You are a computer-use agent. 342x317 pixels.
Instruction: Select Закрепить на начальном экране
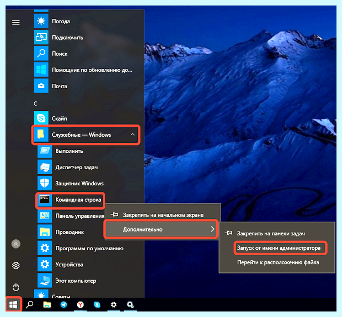(x=163, y=215)
